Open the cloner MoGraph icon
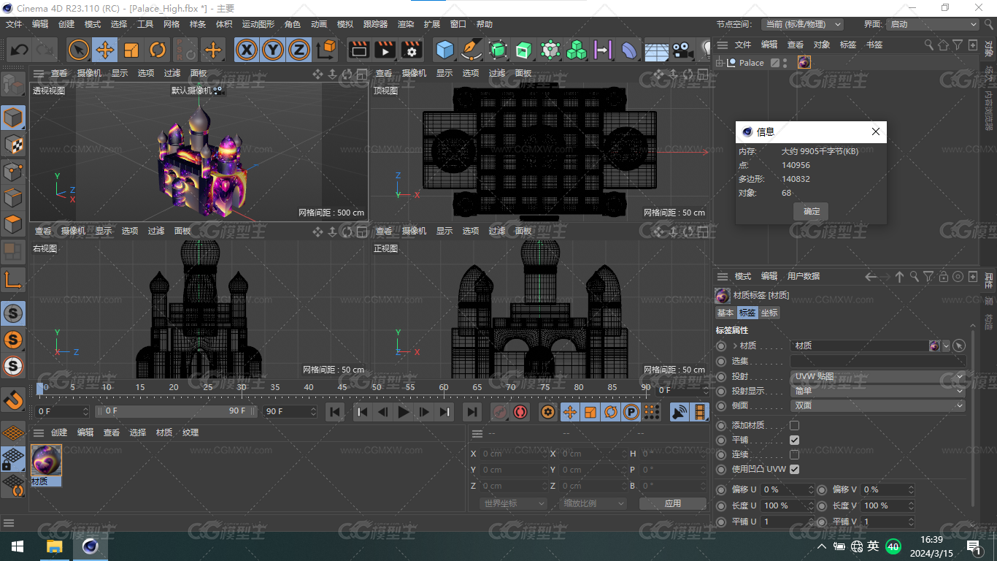 coord(577,50)
